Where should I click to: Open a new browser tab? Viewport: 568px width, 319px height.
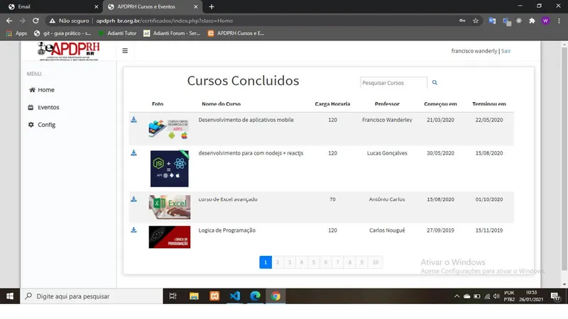click(212, 6)
